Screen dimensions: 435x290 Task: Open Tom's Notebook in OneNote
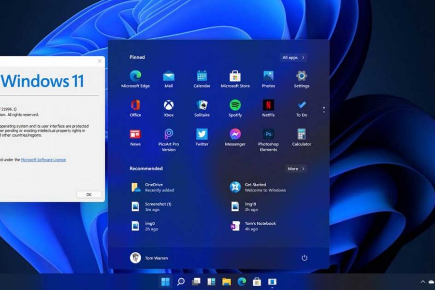(253, 226)
